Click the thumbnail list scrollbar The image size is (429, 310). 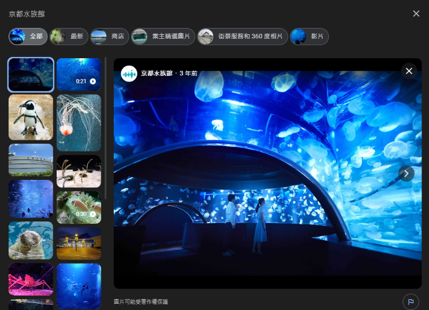click(106, 128)
